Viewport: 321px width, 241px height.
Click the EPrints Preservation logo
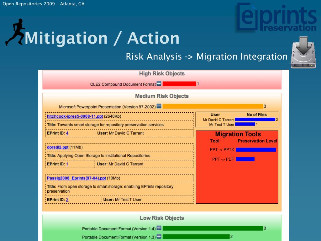(277, 17)
